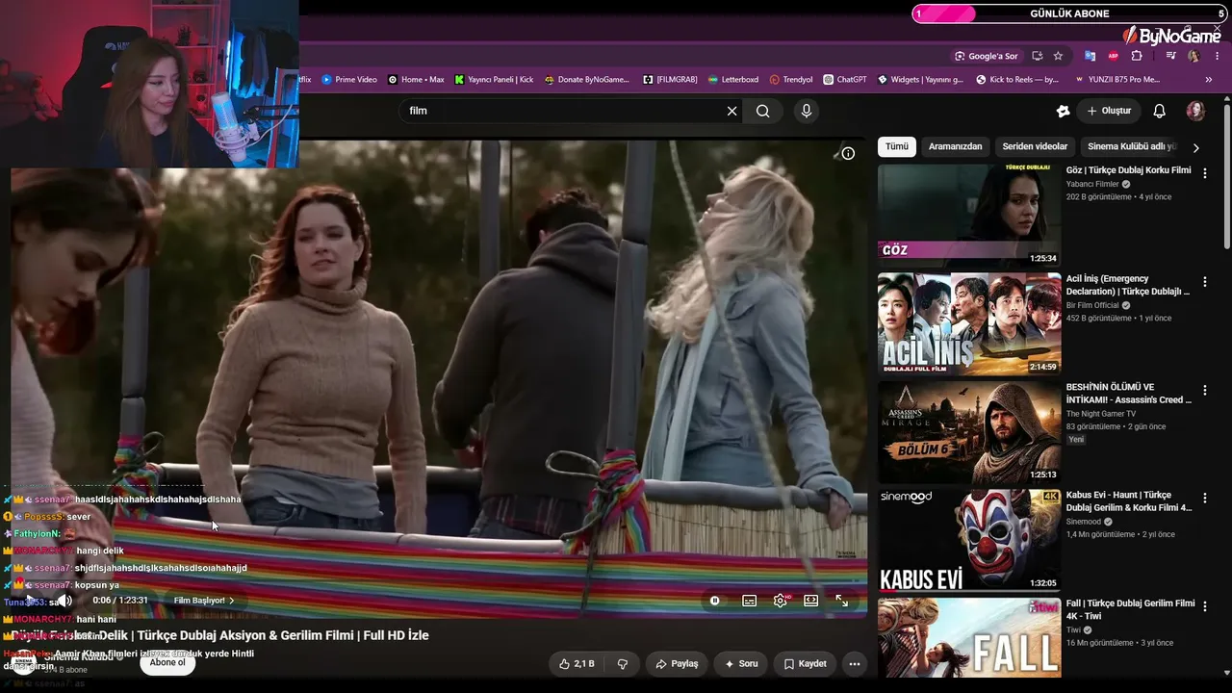Click the Google'a Sor lens button
1232x693 pixels.
(x=986, y=56)
